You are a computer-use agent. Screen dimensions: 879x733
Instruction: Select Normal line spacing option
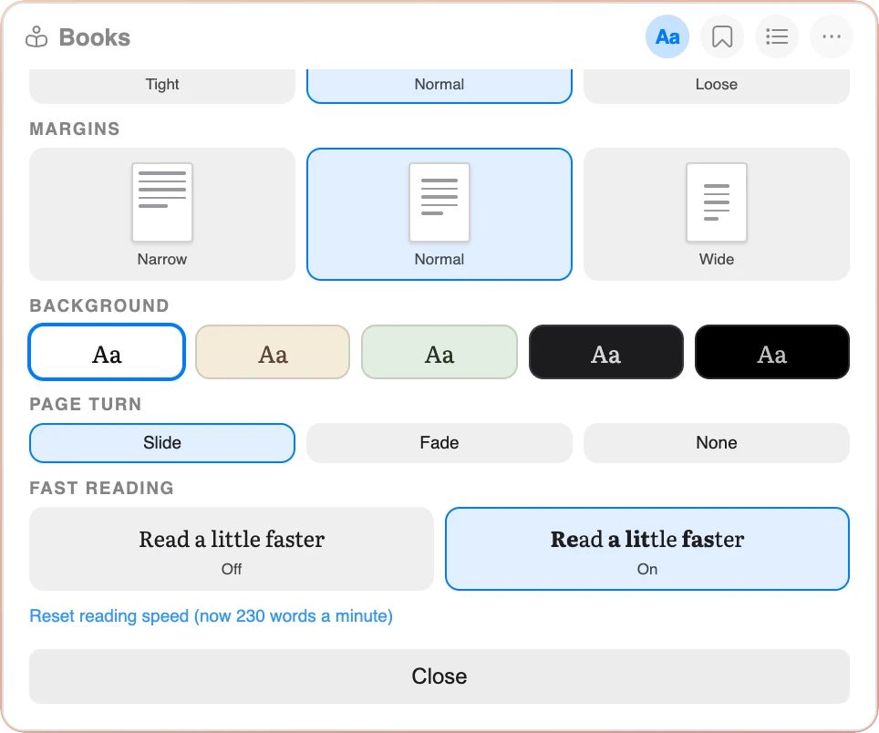tap(439, 85)
